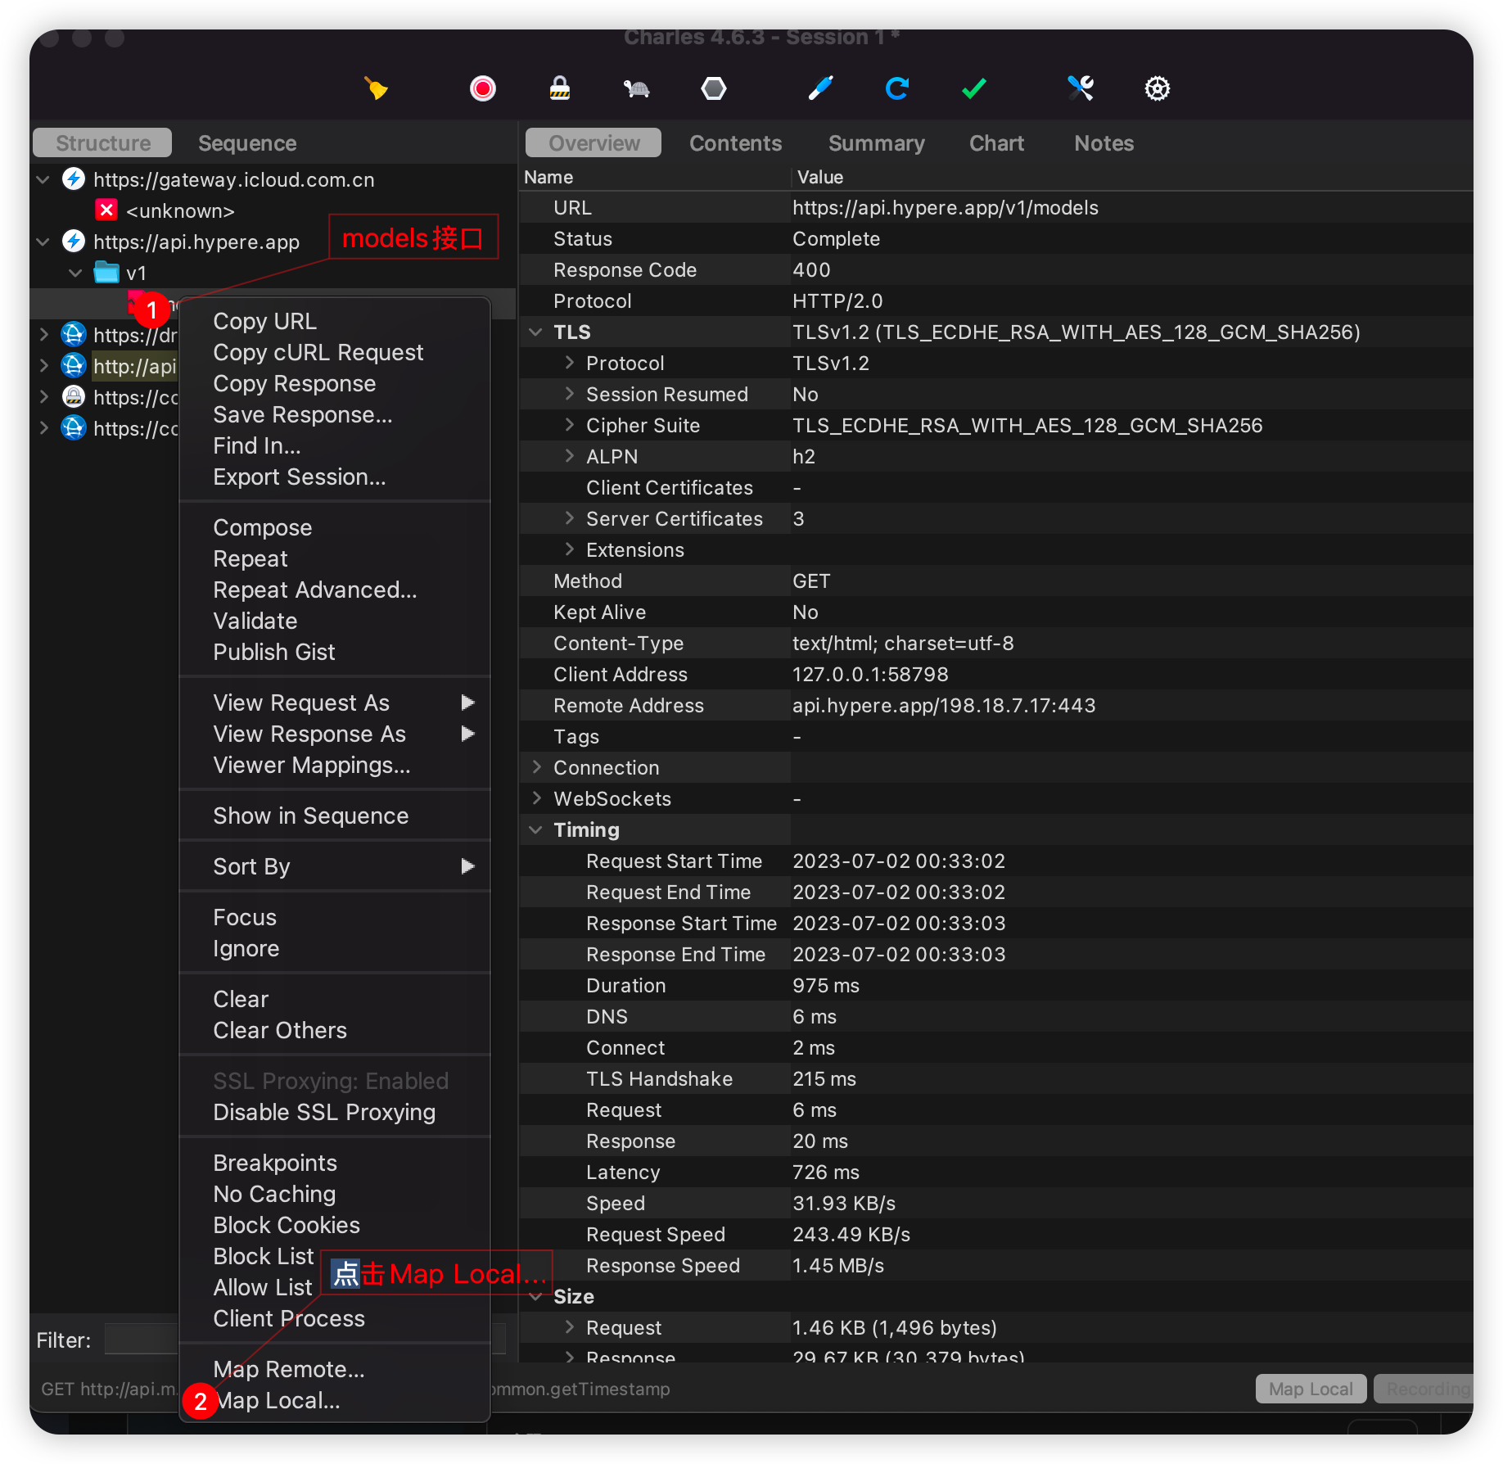Click the URL value https://api.hypere.app/v1/models
The image size is (1503, 1464).
coord(946,208)
